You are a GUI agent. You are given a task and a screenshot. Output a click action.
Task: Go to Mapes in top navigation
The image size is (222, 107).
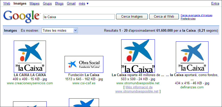(x=34, y=3)
